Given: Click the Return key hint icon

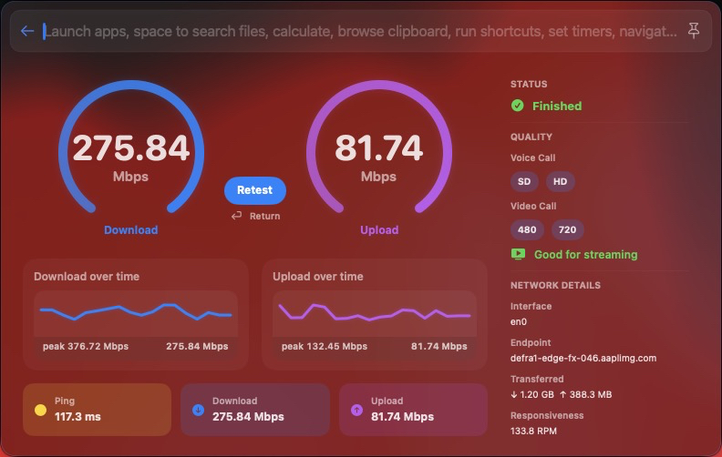Looking at the screenshot, I should [237, 216].
